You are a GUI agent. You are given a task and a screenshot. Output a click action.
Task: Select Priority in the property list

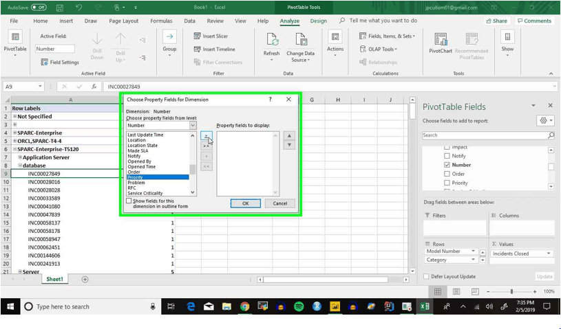[x=158, y=177]
